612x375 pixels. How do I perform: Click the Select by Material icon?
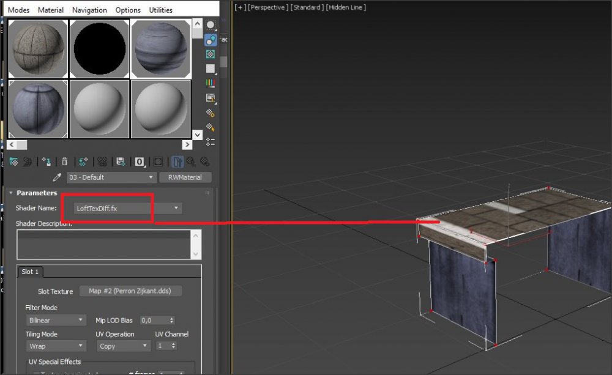click(x=211, y=127)
